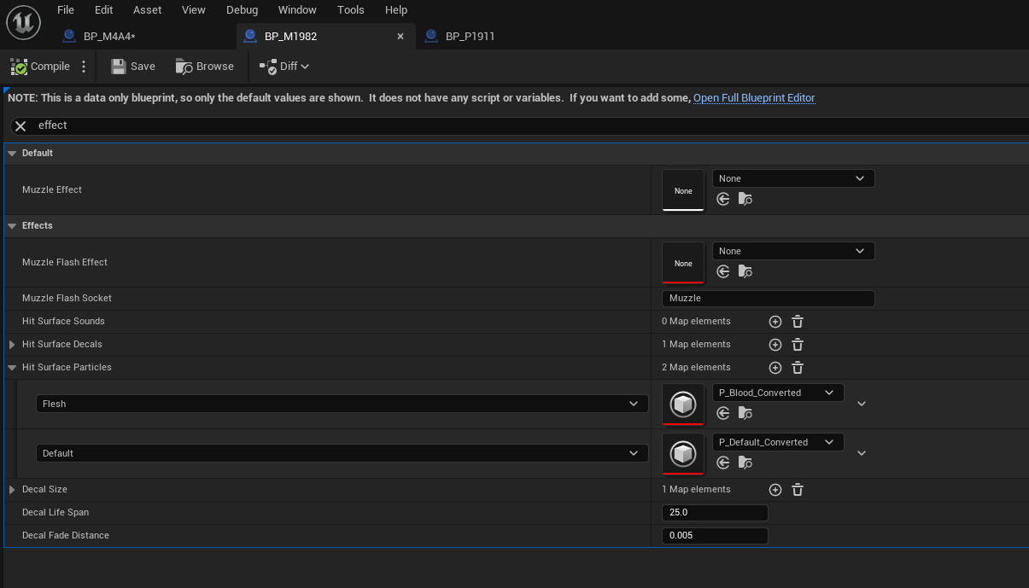
Task: Click Browse to locate asset
Action: 205,67
